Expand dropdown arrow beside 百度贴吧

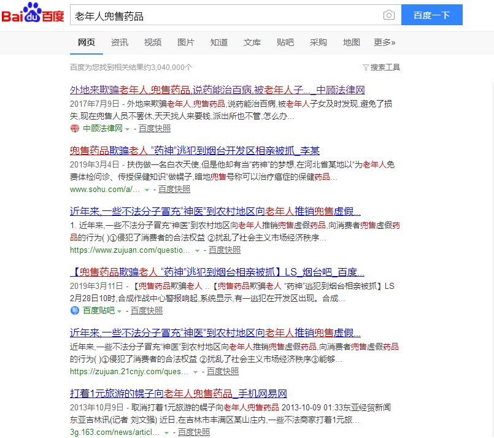point(120,312)
